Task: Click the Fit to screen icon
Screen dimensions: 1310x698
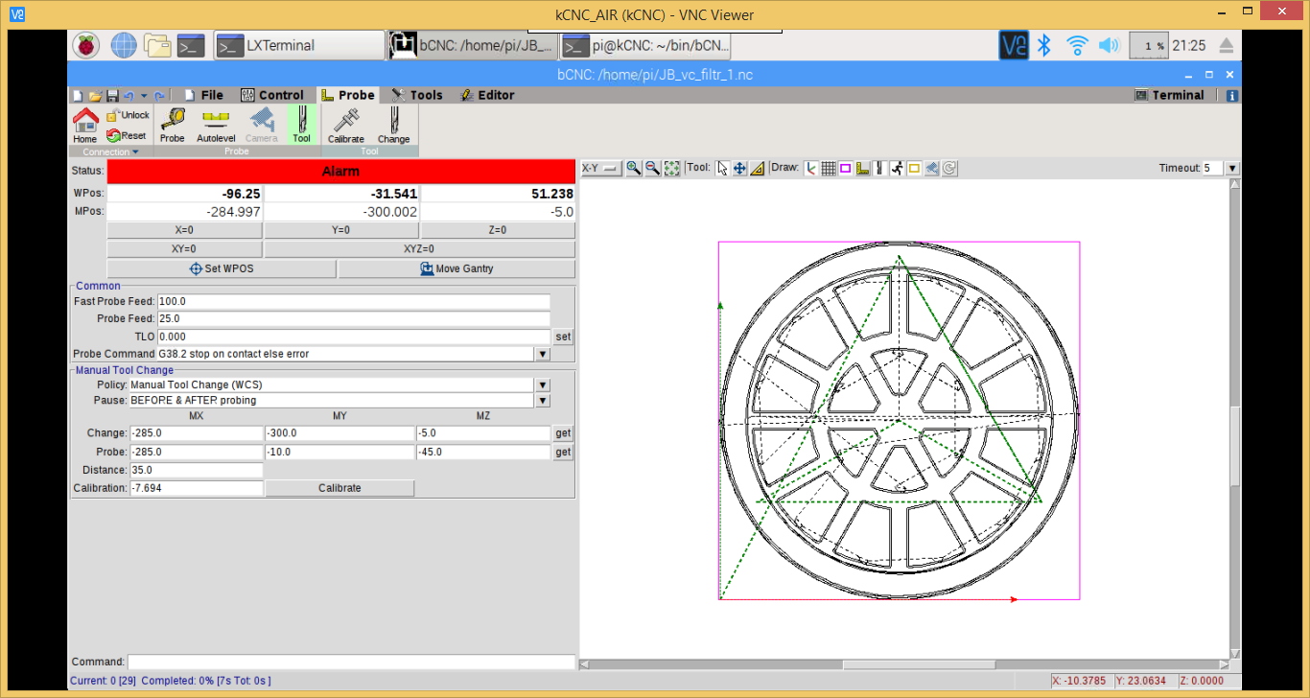Action: 672,168
